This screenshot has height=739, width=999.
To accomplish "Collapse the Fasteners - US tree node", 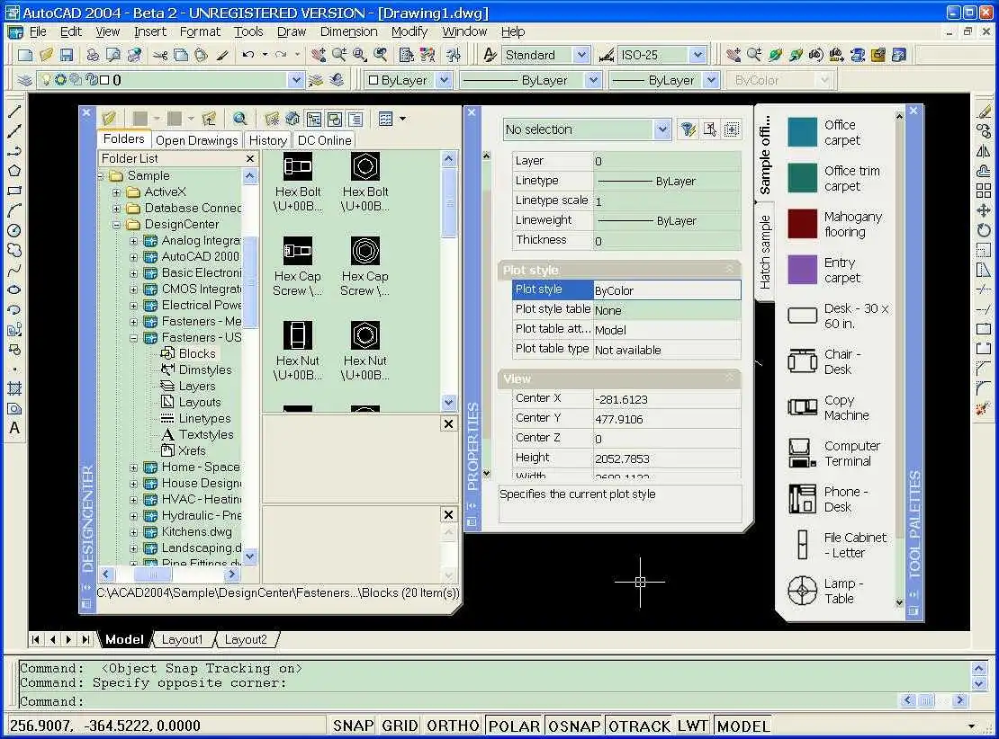I will (x=134, y=338).
